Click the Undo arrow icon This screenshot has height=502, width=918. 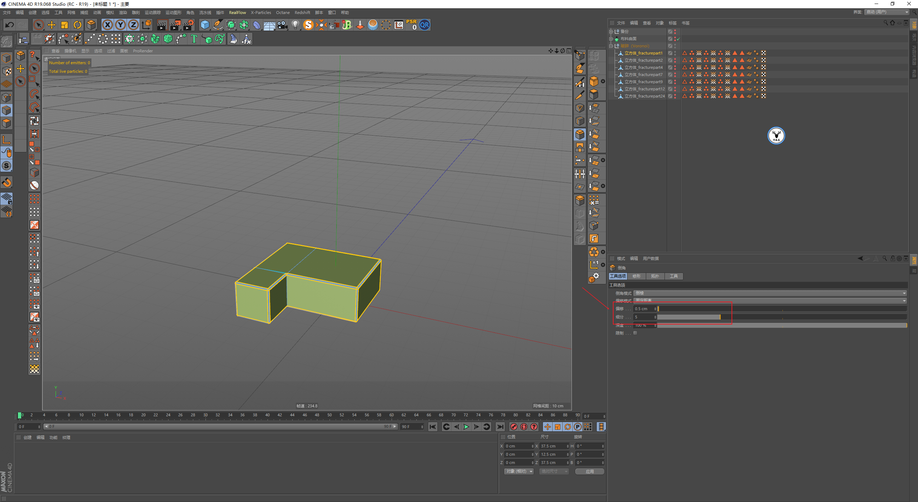coord(10,25)
